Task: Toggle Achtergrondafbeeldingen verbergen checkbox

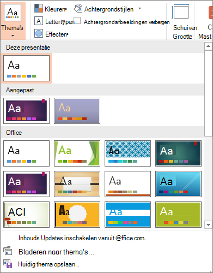Action: pyautogui.click(x=77, y=20)
